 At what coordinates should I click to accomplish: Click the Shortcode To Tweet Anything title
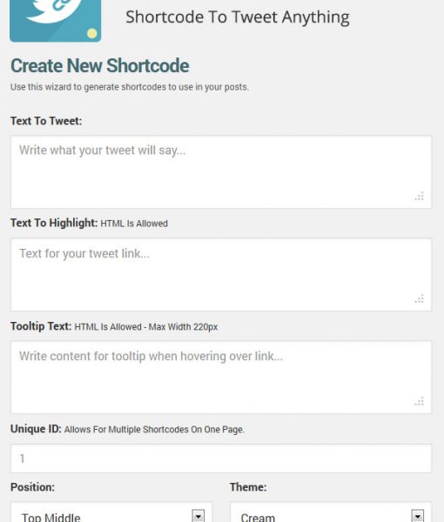(x=238, y=17)
